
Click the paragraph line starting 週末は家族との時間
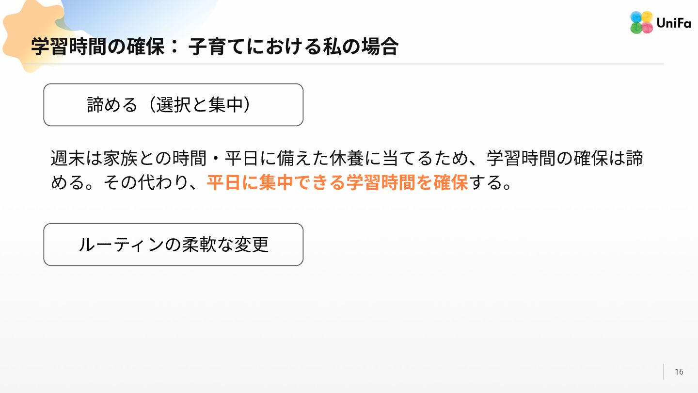coord(242,159)
